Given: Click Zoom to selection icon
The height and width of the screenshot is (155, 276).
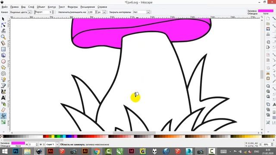Looking at the screenshot, I should pos(268,86).
